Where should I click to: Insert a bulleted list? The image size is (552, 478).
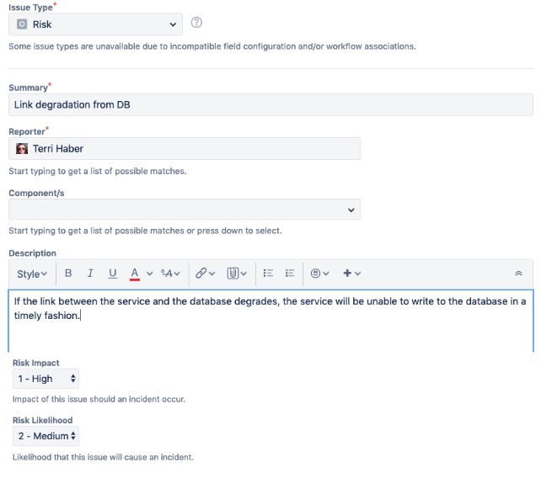(x=268, y=274)
